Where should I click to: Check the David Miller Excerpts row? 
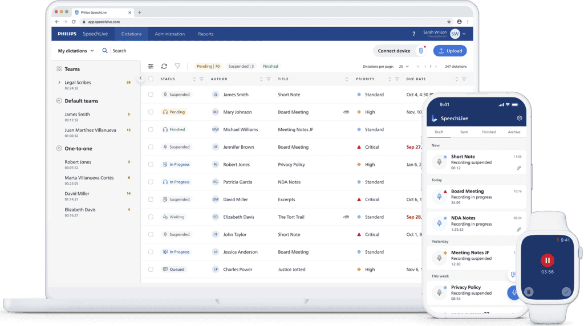[151, 199]
